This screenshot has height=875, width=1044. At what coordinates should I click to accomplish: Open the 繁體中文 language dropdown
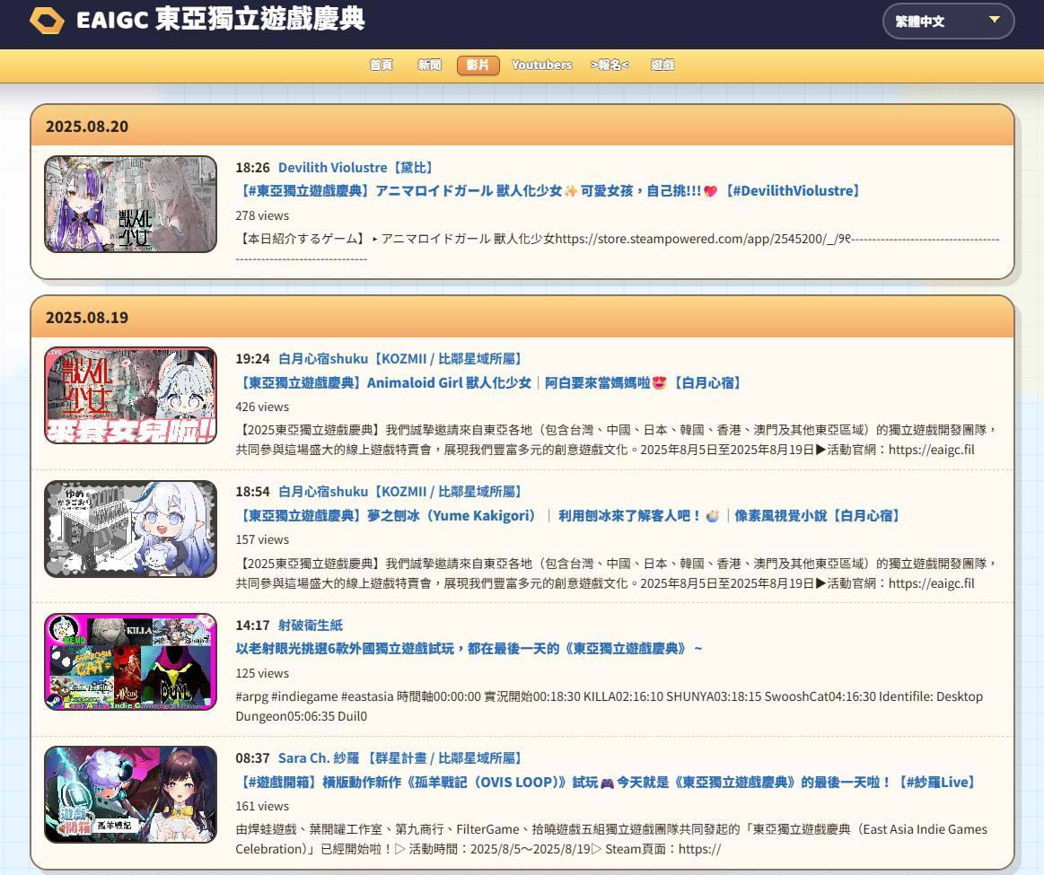[x=948, y=21]
